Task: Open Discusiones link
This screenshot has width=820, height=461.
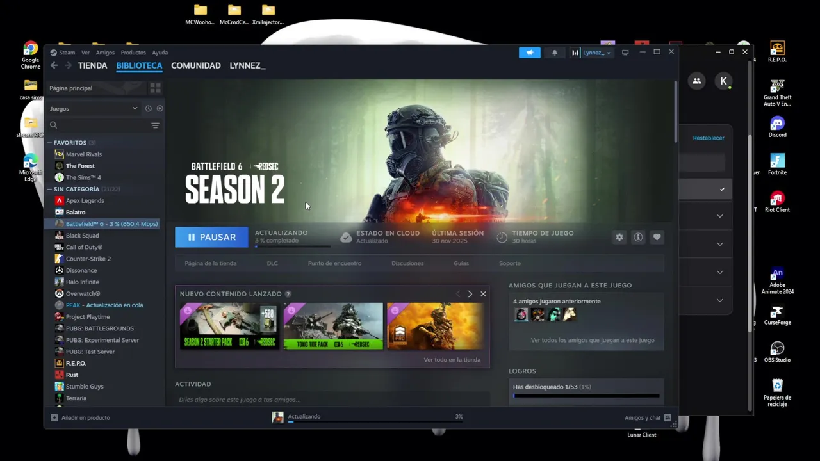Action: [407, 263]
